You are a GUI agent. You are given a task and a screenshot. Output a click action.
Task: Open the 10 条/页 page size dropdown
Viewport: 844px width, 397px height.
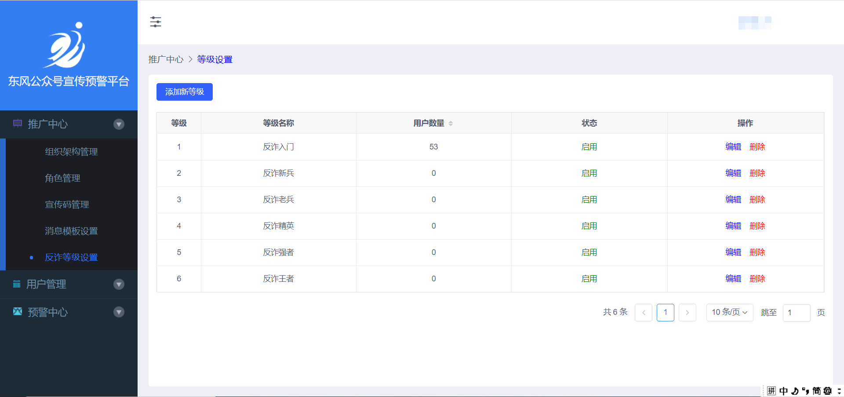(730, 313)
